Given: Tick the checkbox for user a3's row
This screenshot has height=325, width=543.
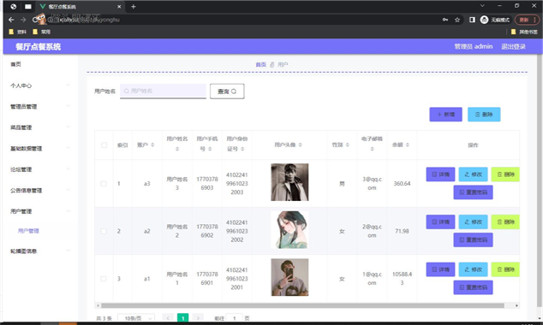Looking at the screenshot, I should [104, 184].
